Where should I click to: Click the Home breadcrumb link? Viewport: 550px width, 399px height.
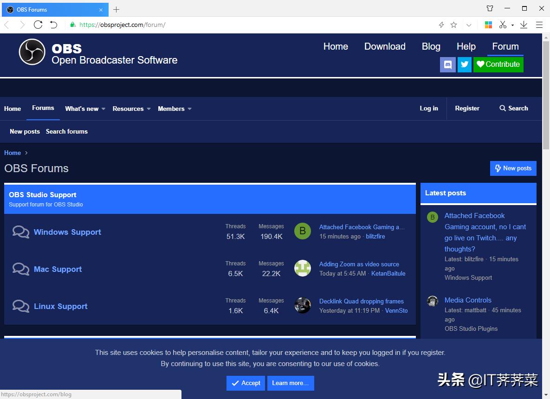coord(13,153)
